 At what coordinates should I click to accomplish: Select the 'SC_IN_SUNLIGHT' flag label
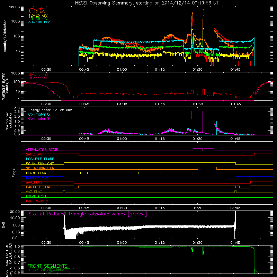[40, 163]
